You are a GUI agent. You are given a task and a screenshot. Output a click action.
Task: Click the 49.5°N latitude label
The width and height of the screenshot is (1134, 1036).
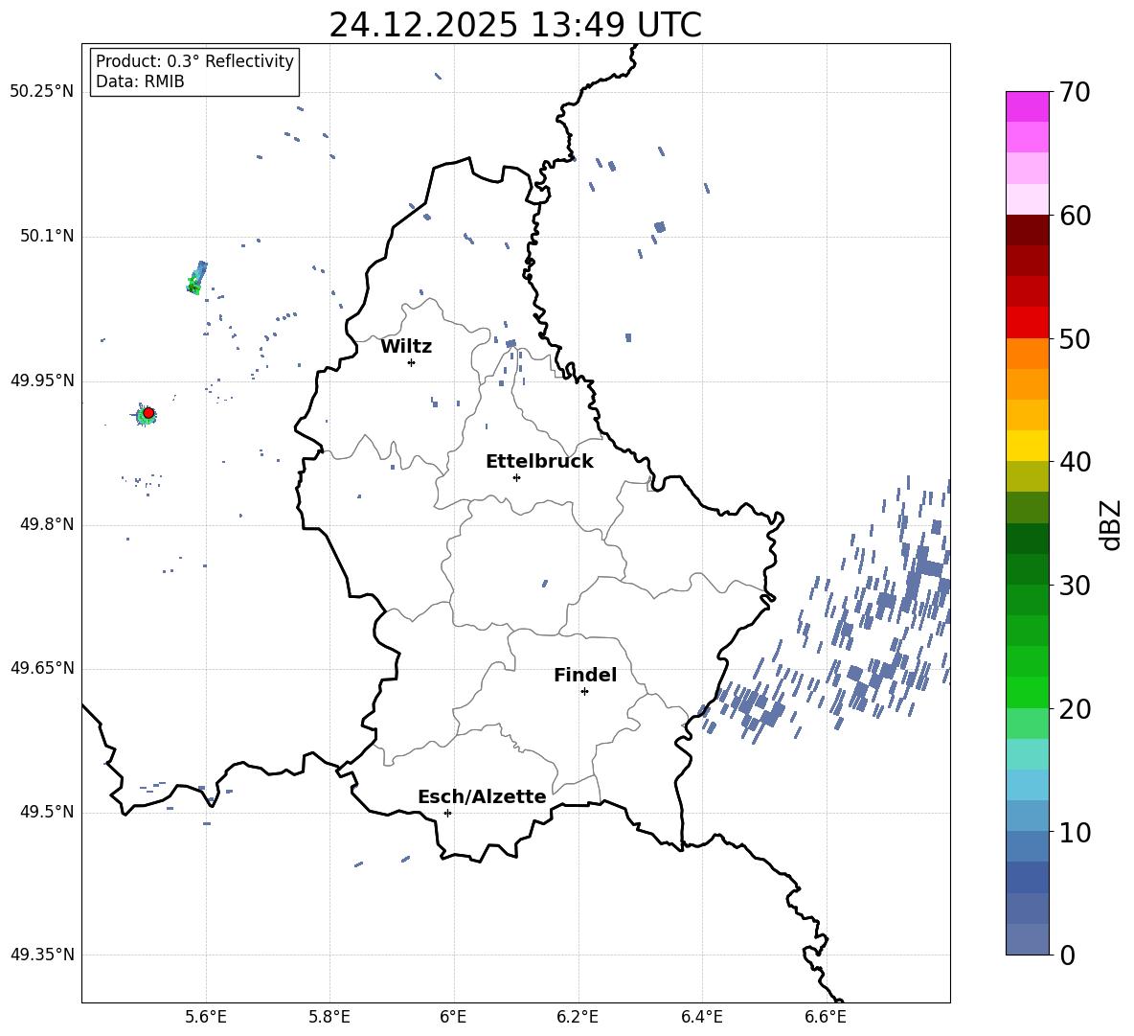[47, 812]
